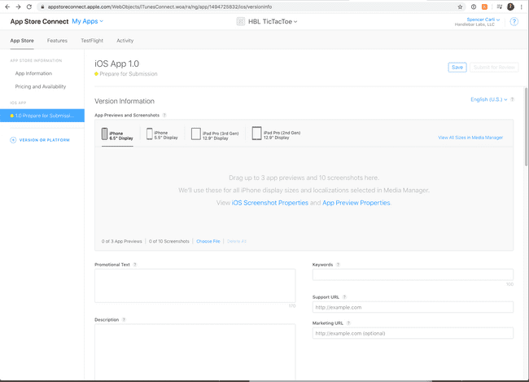Switch to the App Store tab
529x382 pixels.
[22, 41]
